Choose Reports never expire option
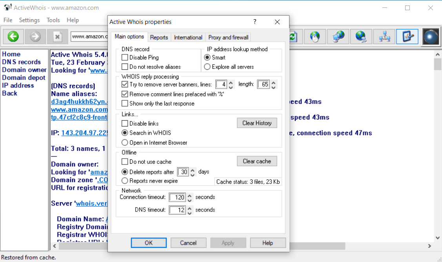The image size is (442, 262). point(125,181)
